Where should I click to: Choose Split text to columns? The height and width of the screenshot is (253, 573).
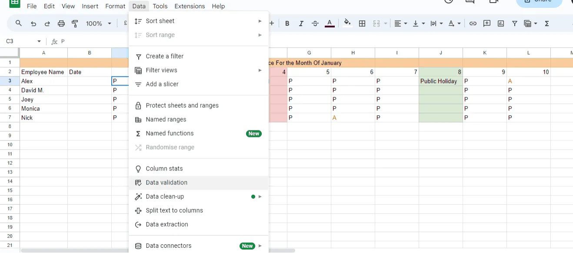pyautogui.click(x=199, y=210)
